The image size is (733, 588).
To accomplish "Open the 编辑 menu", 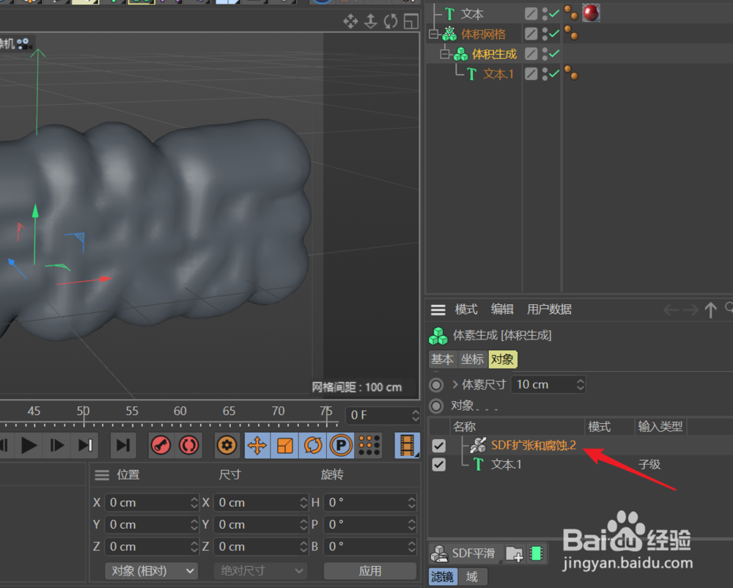I will pyautogui.click(x=502, y=309).
